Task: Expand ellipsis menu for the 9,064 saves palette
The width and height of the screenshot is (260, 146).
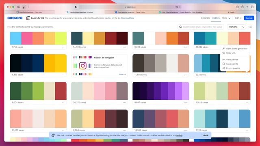Action: click(x=124, y=130)
